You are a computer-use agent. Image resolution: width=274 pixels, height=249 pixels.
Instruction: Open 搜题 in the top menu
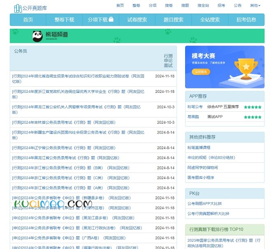click(x=185, y=5)
